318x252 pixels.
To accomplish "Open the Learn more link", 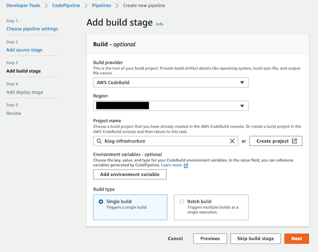I will point(171,165).
